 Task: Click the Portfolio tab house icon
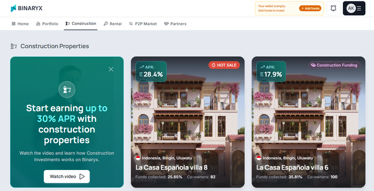[x=38, y=24]
